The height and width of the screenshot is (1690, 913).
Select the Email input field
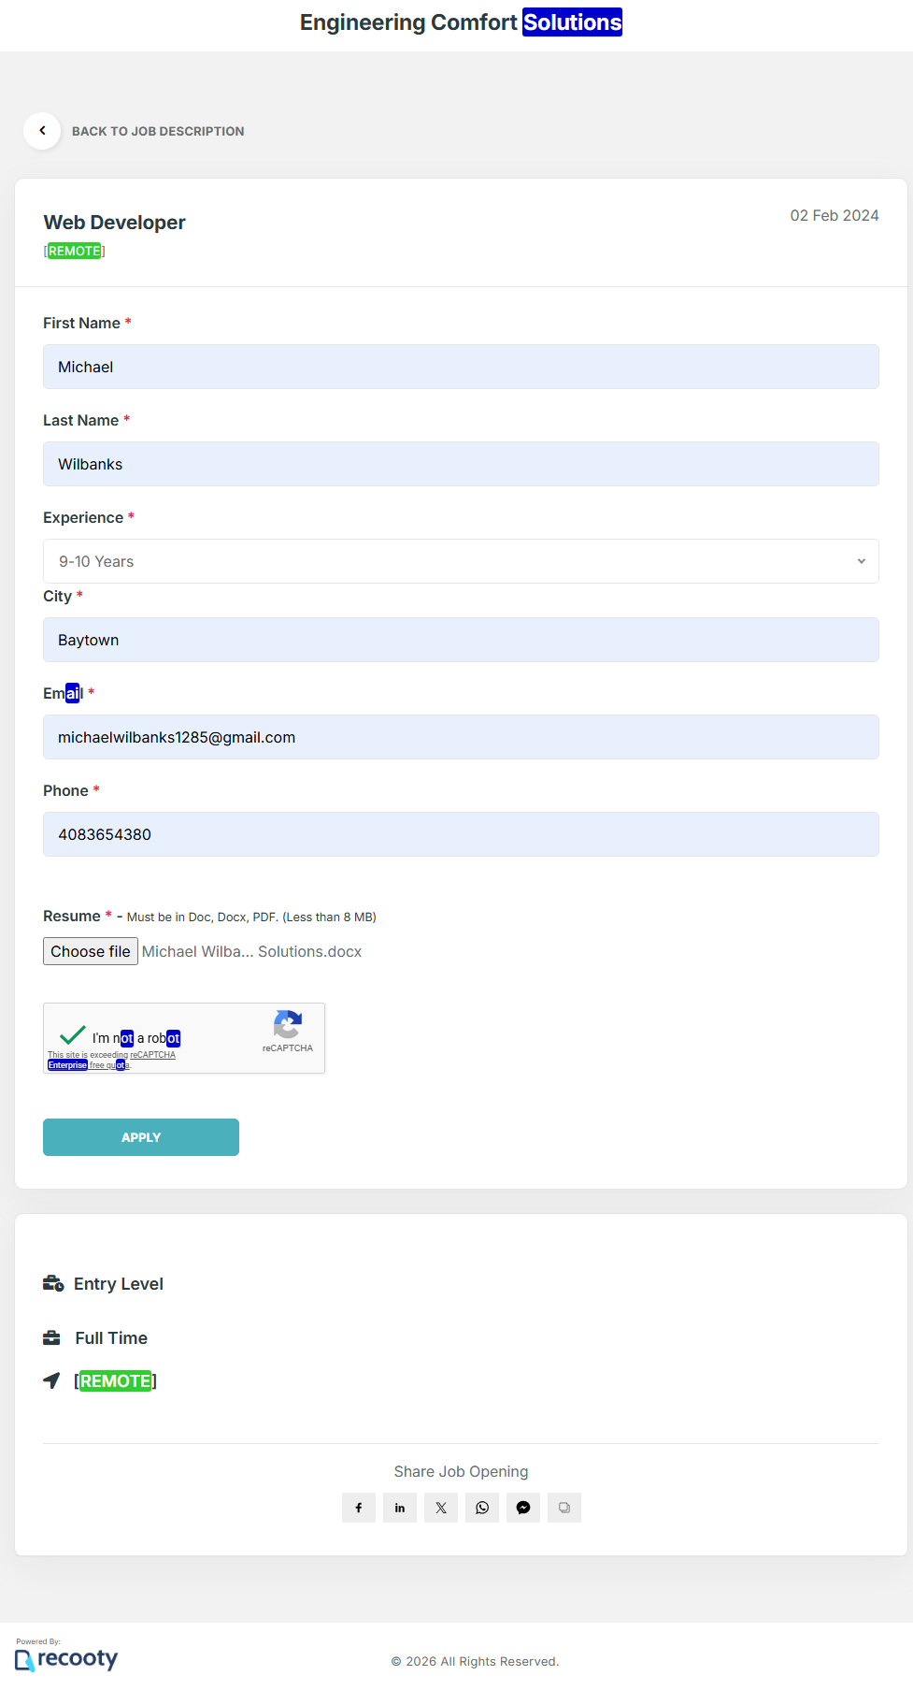[x=461, y=737]
